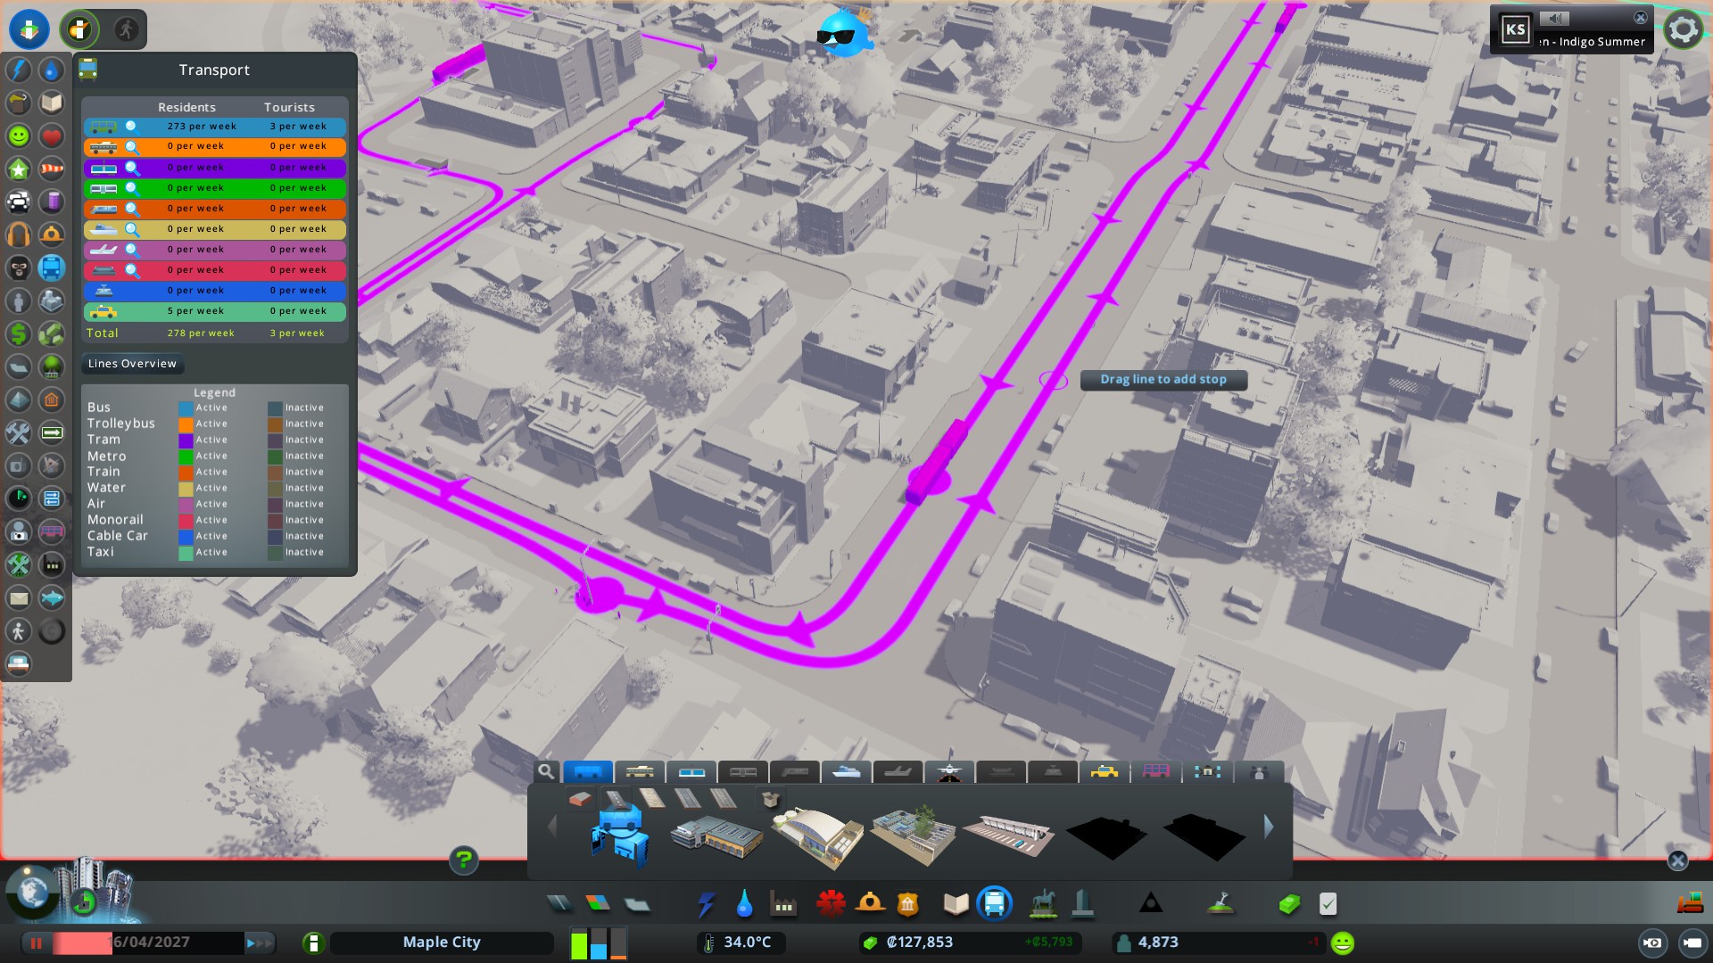Open the Lines Overview

point(131,363)
